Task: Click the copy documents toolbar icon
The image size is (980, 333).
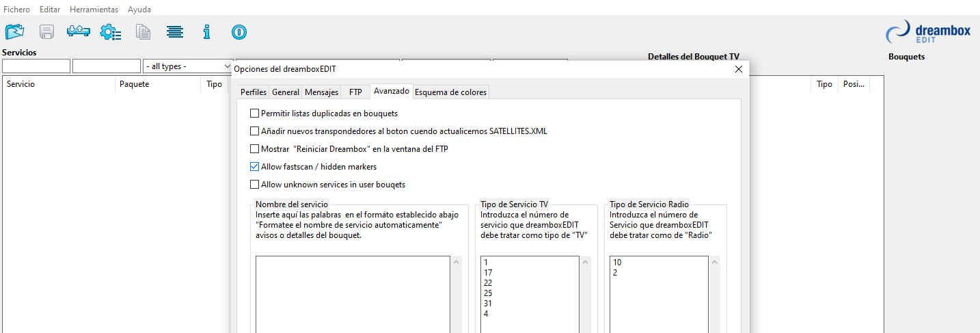Action: (x=143, y=31)
